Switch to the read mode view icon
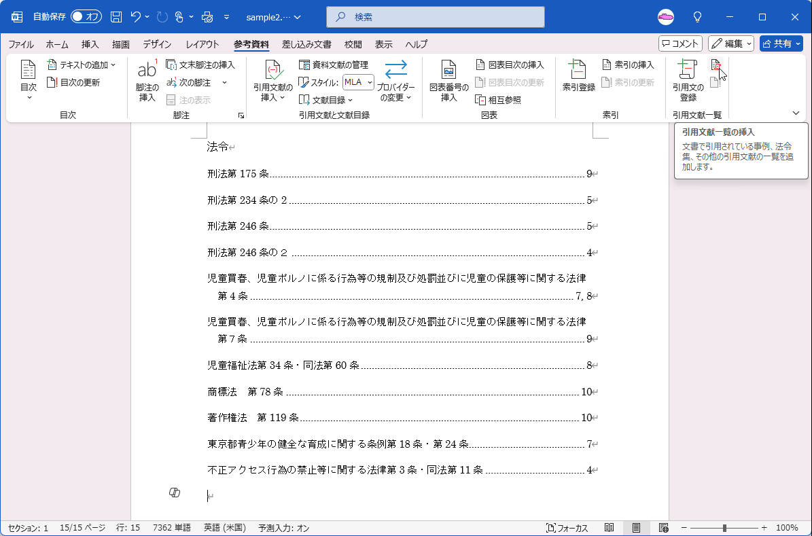 (610, 529)
